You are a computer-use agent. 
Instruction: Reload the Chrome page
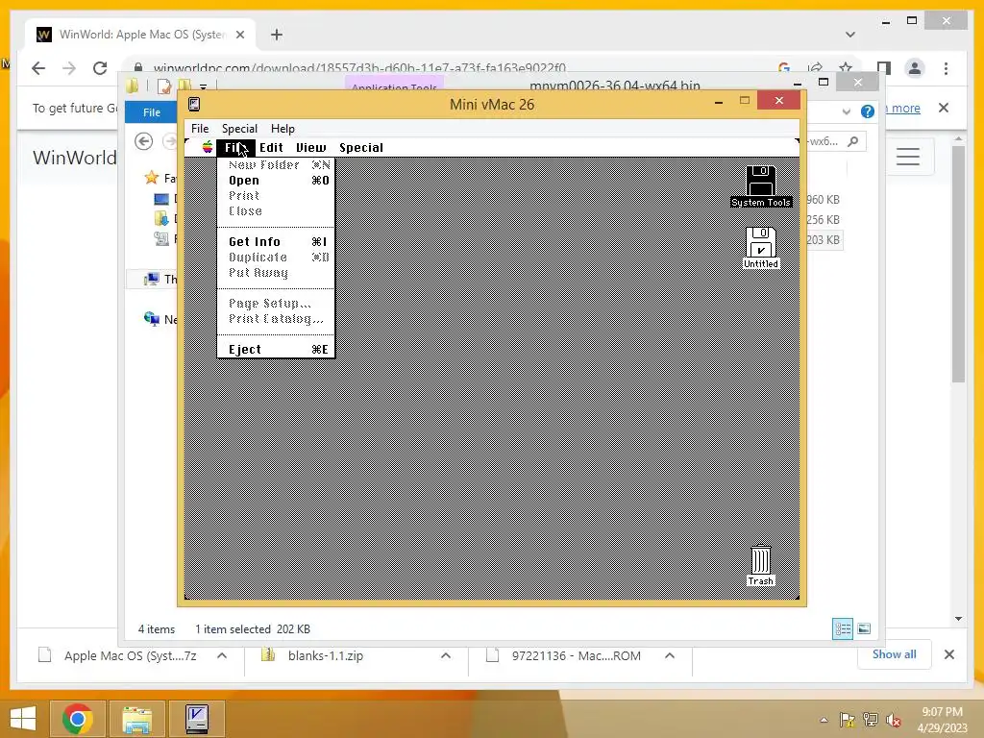click(x=100, y=68)
